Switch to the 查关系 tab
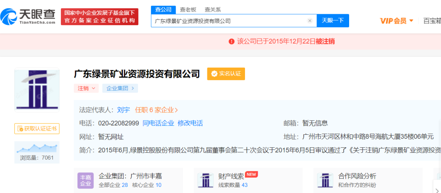The width and height of the screenshot is (441, 193). (213, 9)
